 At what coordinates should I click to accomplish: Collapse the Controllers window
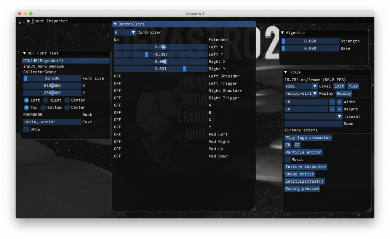(115, 24)
